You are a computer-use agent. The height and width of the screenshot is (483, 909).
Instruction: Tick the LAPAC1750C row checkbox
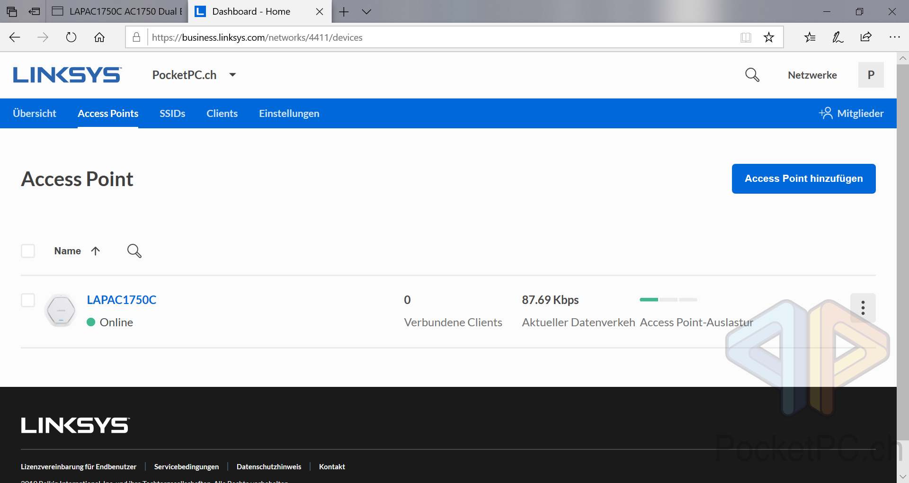pyautogui.click(x=28, y=300)
